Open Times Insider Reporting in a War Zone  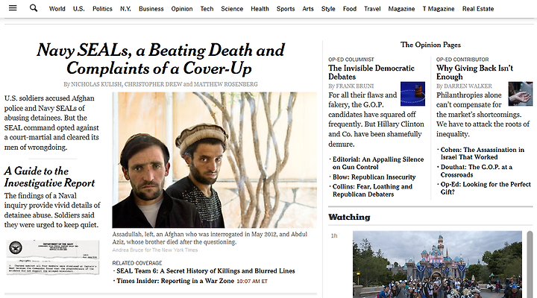(175, 281)
